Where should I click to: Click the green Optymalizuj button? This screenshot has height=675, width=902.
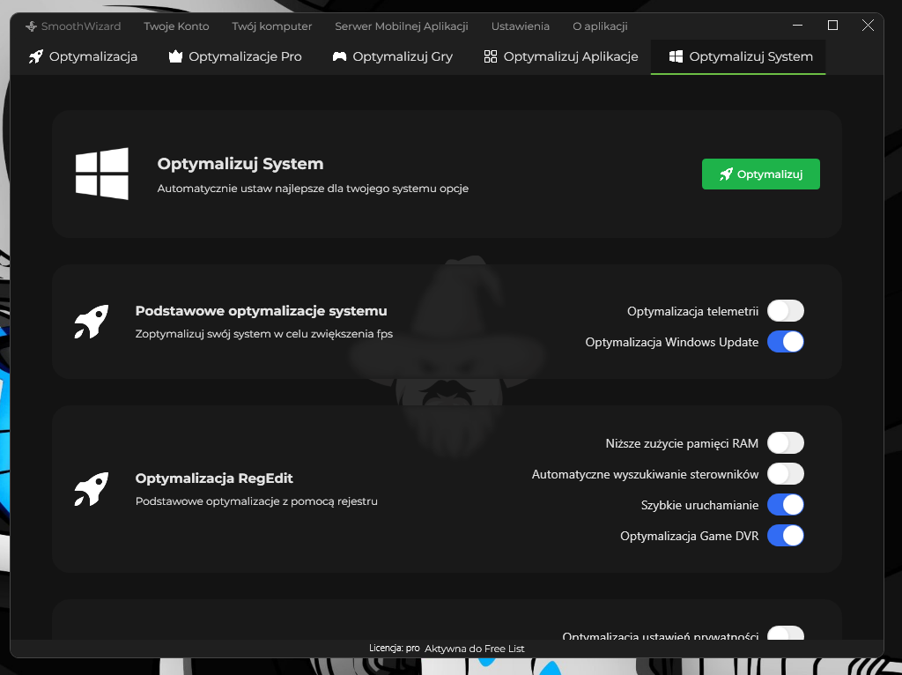(x=760, y=174)
